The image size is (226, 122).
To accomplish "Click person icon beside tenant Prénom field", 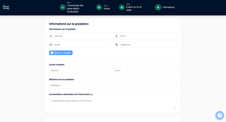I will (51, 36).
